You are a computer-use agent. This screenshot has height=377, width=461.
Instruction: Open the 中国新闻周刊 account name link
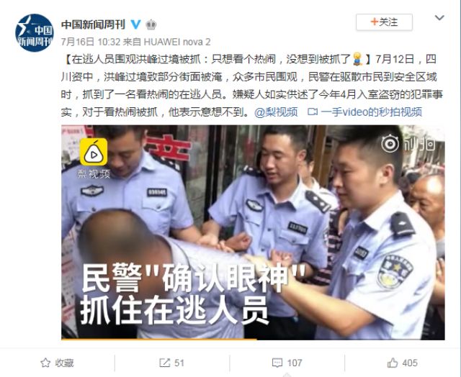pos(93,24)
